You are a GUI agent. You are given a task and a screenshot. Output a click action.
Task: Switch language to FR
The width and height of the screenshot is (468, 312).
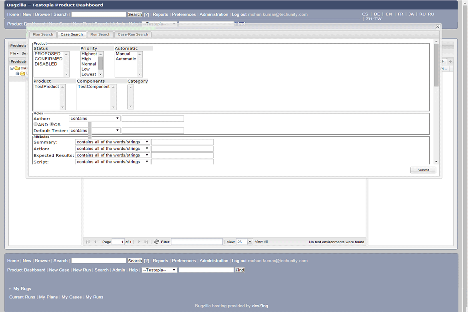[x=400, y=14]
